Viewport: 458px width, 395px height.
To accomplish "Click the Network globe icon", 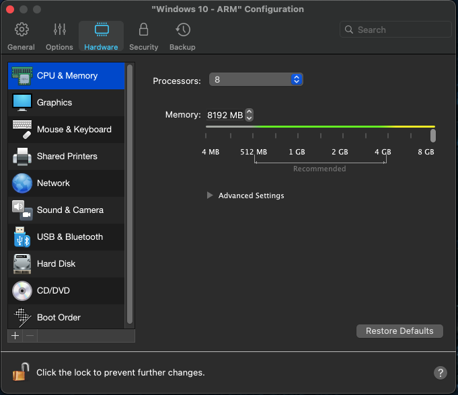I will point(22,183).
